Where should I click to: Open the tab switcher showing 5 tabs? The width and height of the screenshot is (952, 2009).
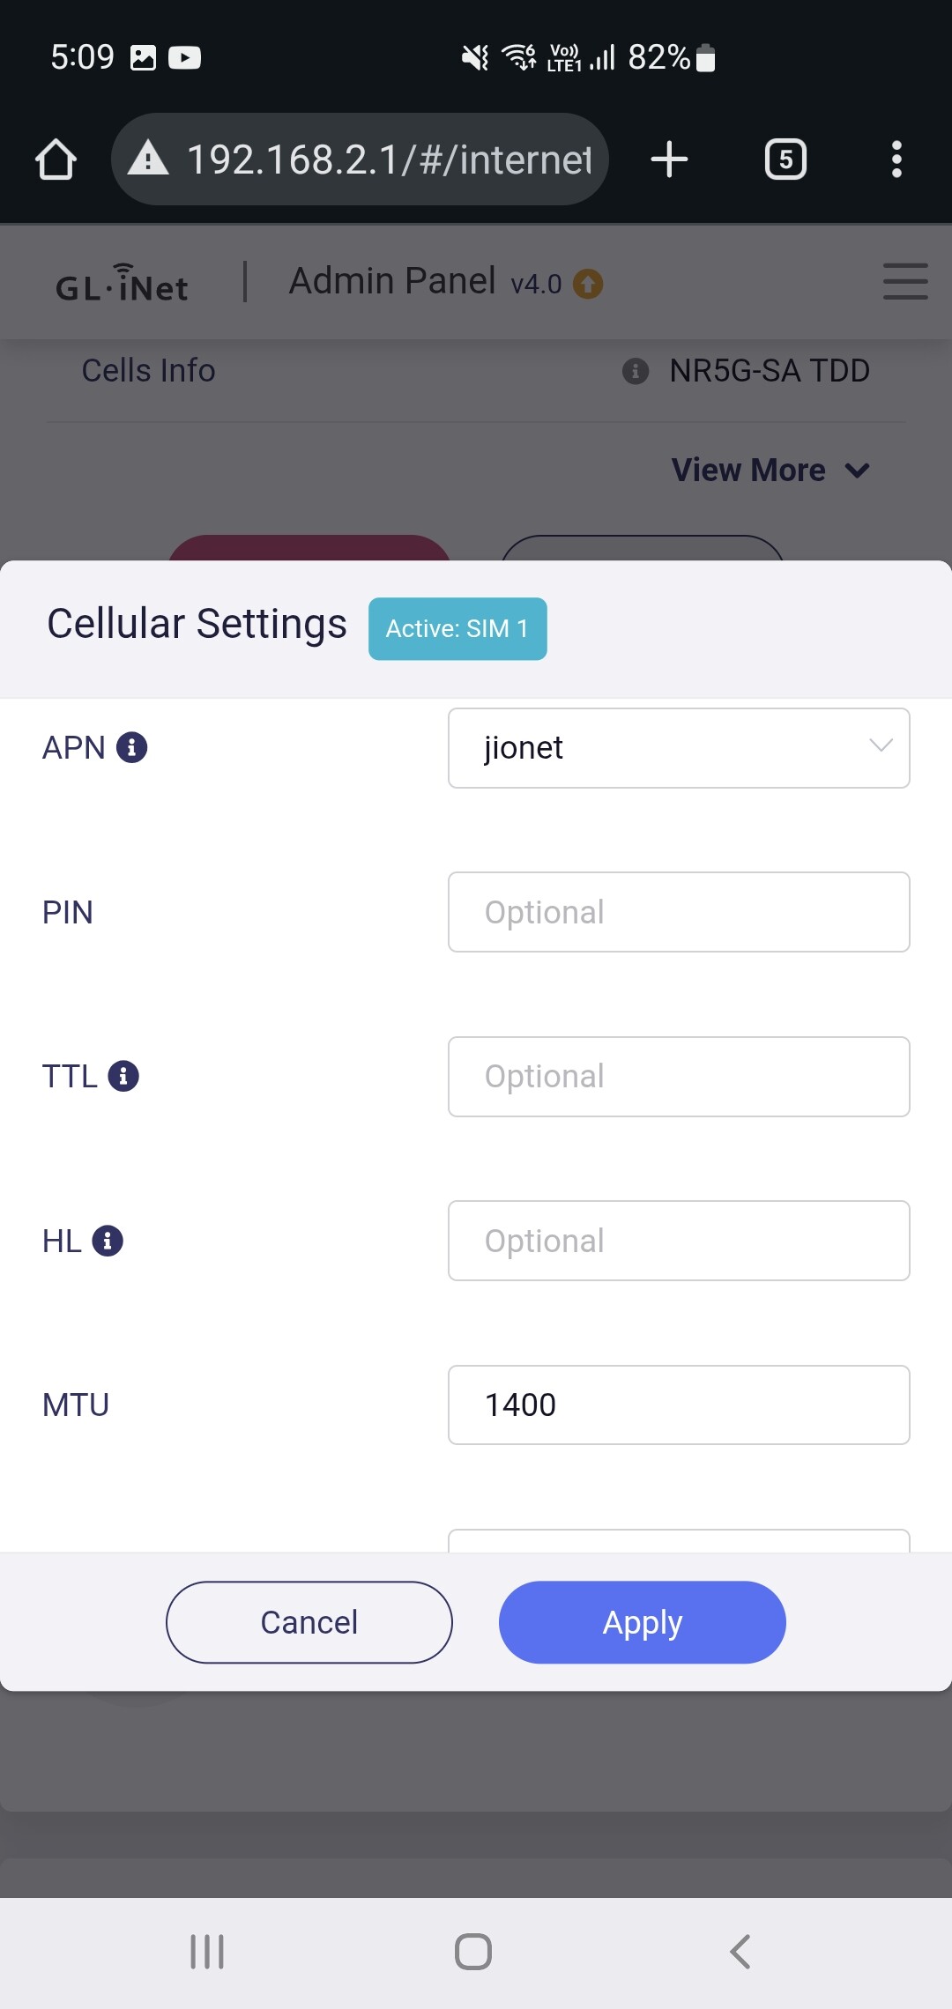click(785, 159)
